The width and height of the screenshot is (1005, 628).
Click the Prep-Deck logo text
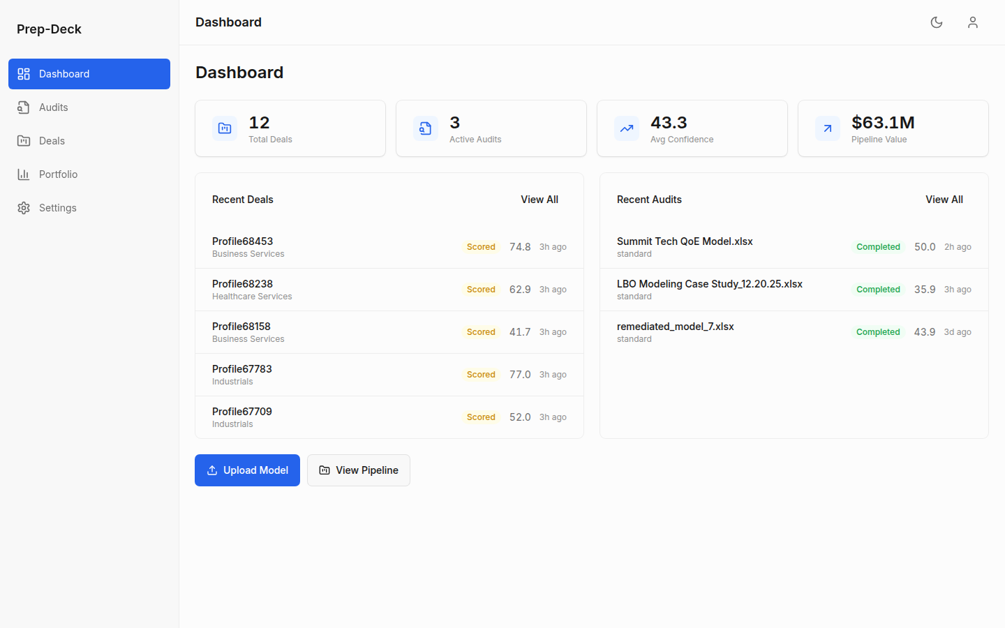pyautogui.click(x=49, y=29)
